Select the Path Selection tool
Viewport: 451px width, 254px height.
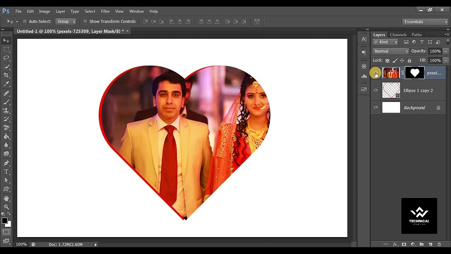pos(6,180)
